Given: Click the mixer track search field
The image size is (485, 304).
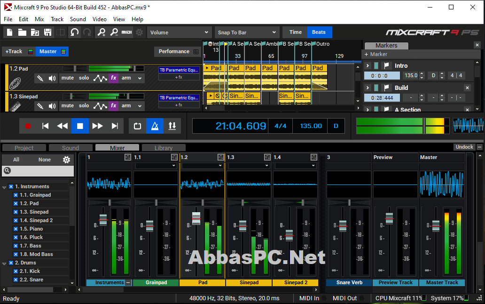Looking at the screenshot, I should click(x=38, y=170).
